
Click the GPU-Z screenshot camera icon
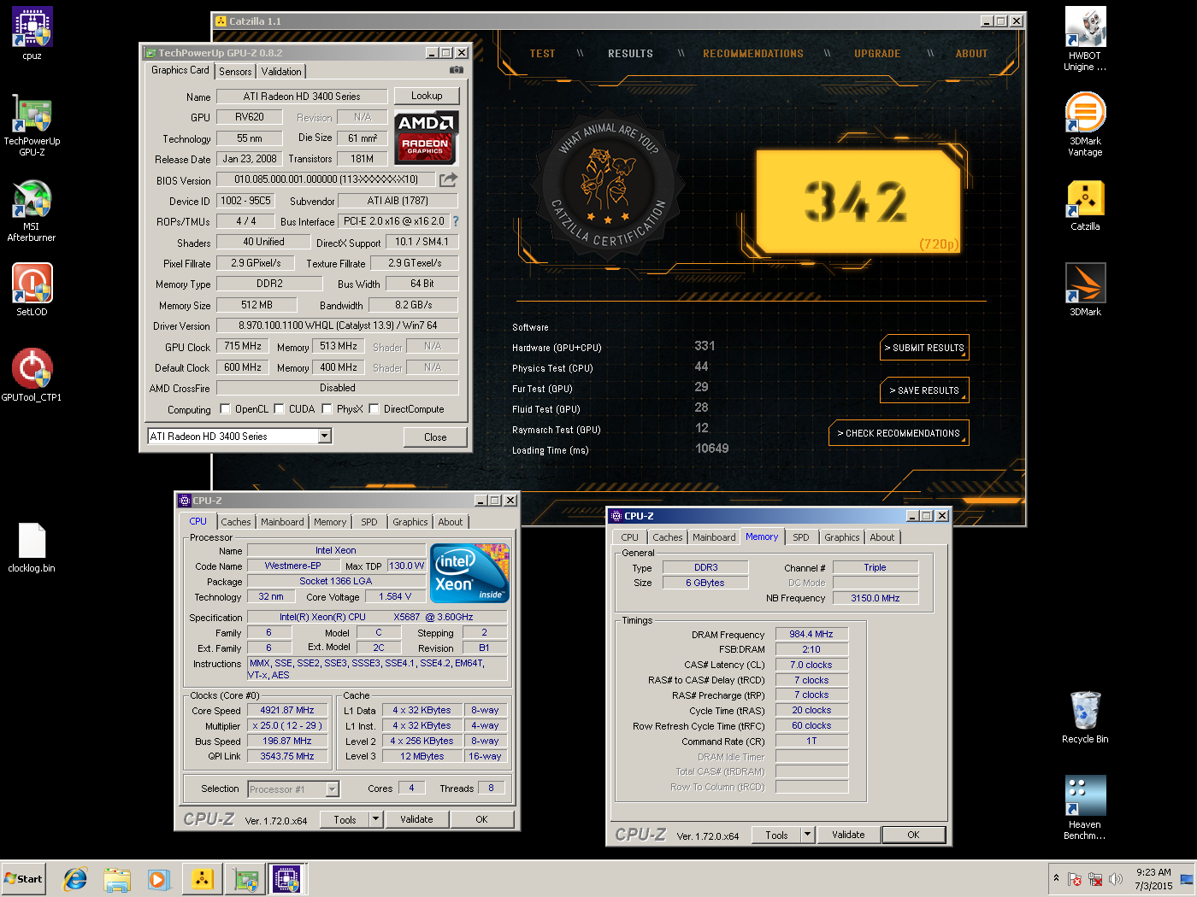click(x=457, y=70)
